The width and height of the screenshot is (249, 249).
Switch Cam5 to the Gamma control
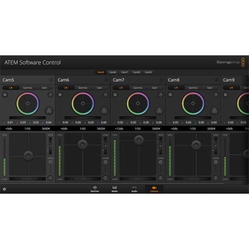[27, 88]
